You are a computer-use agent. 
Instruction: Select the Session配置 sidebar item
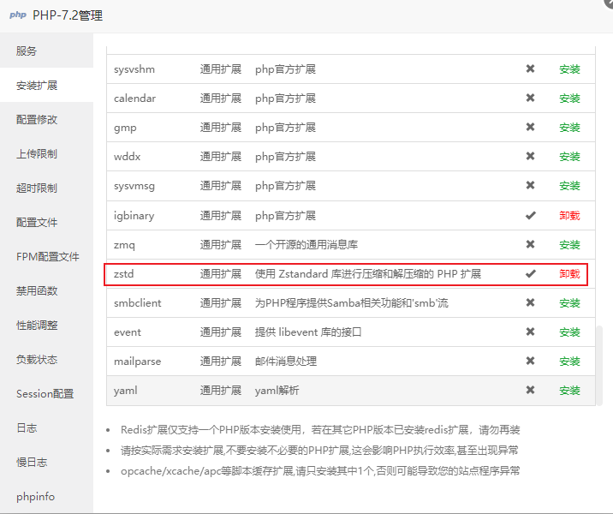[x=45, y=394]
